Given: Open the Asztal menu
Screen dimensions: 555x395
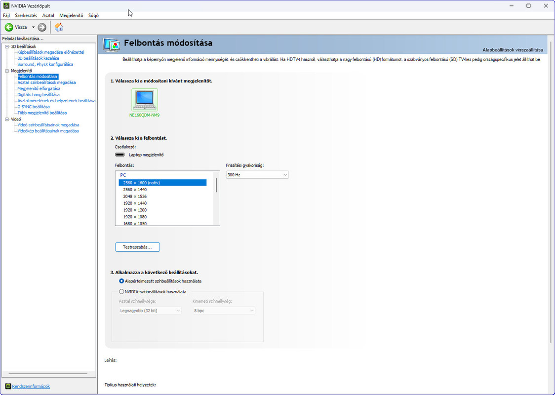Looking at the screenshot, I should (48, 16).
